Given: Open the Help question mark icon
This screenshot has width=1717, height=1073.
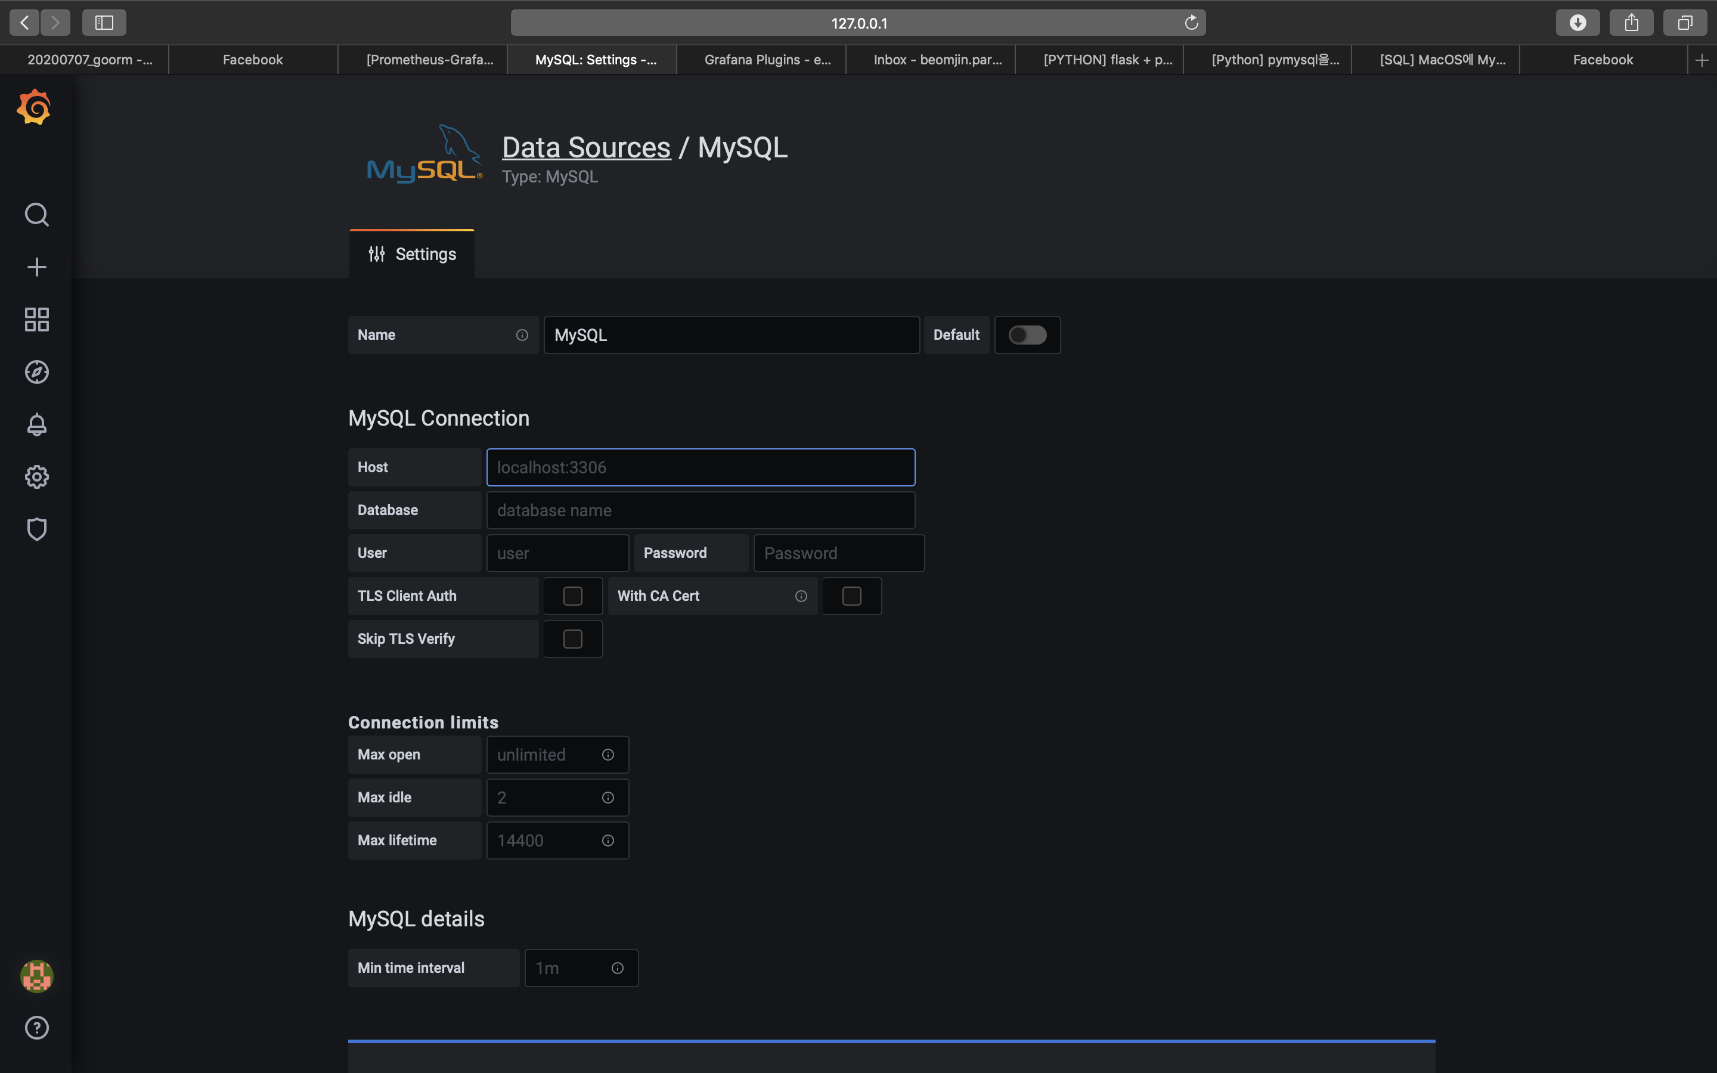Looking at the screenshot, I should coord(37,1028).
